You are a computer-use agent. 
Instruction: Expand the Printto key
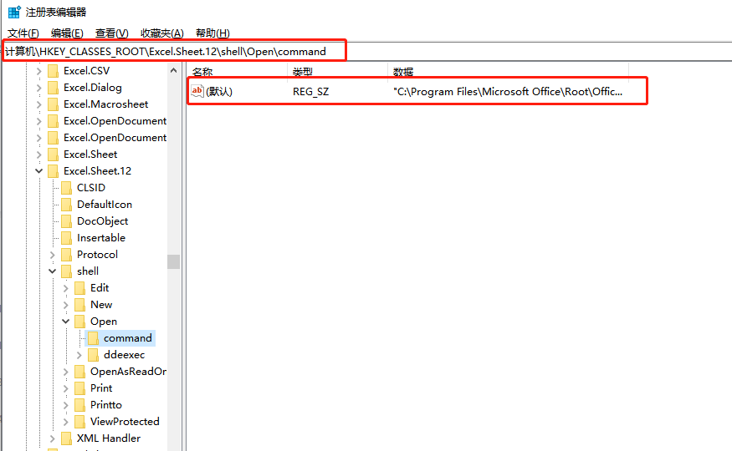click(x=66, y=405)
